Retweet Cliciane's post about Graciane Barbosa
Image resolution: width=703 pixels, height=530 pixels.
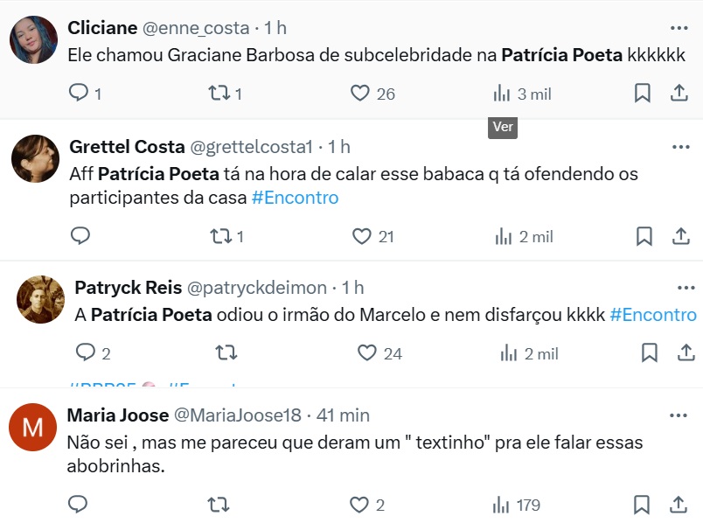[219, 94]
